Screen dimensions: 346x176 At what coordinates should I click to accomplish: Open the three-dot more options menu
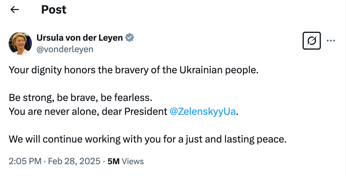331,41
